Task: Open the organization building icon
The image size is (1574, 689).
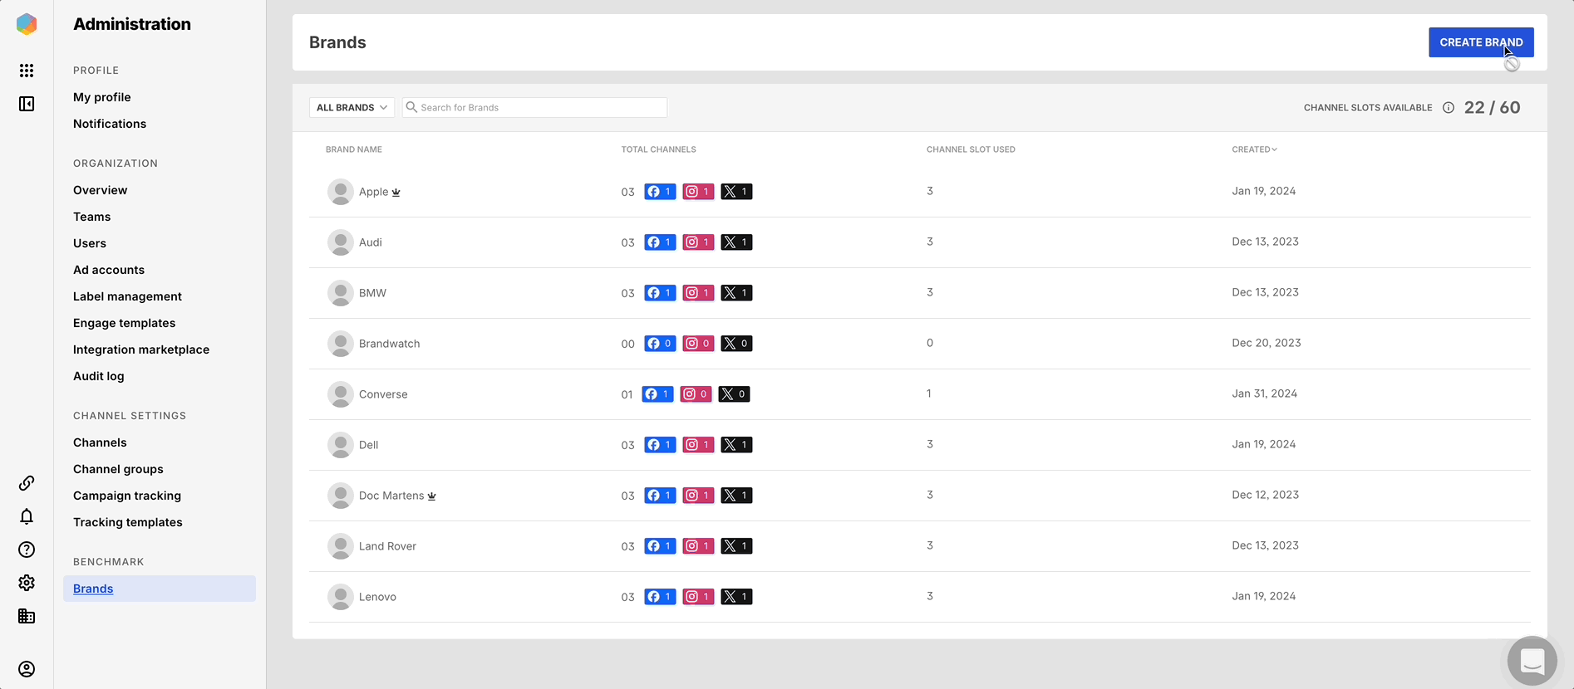Action: 27,616
